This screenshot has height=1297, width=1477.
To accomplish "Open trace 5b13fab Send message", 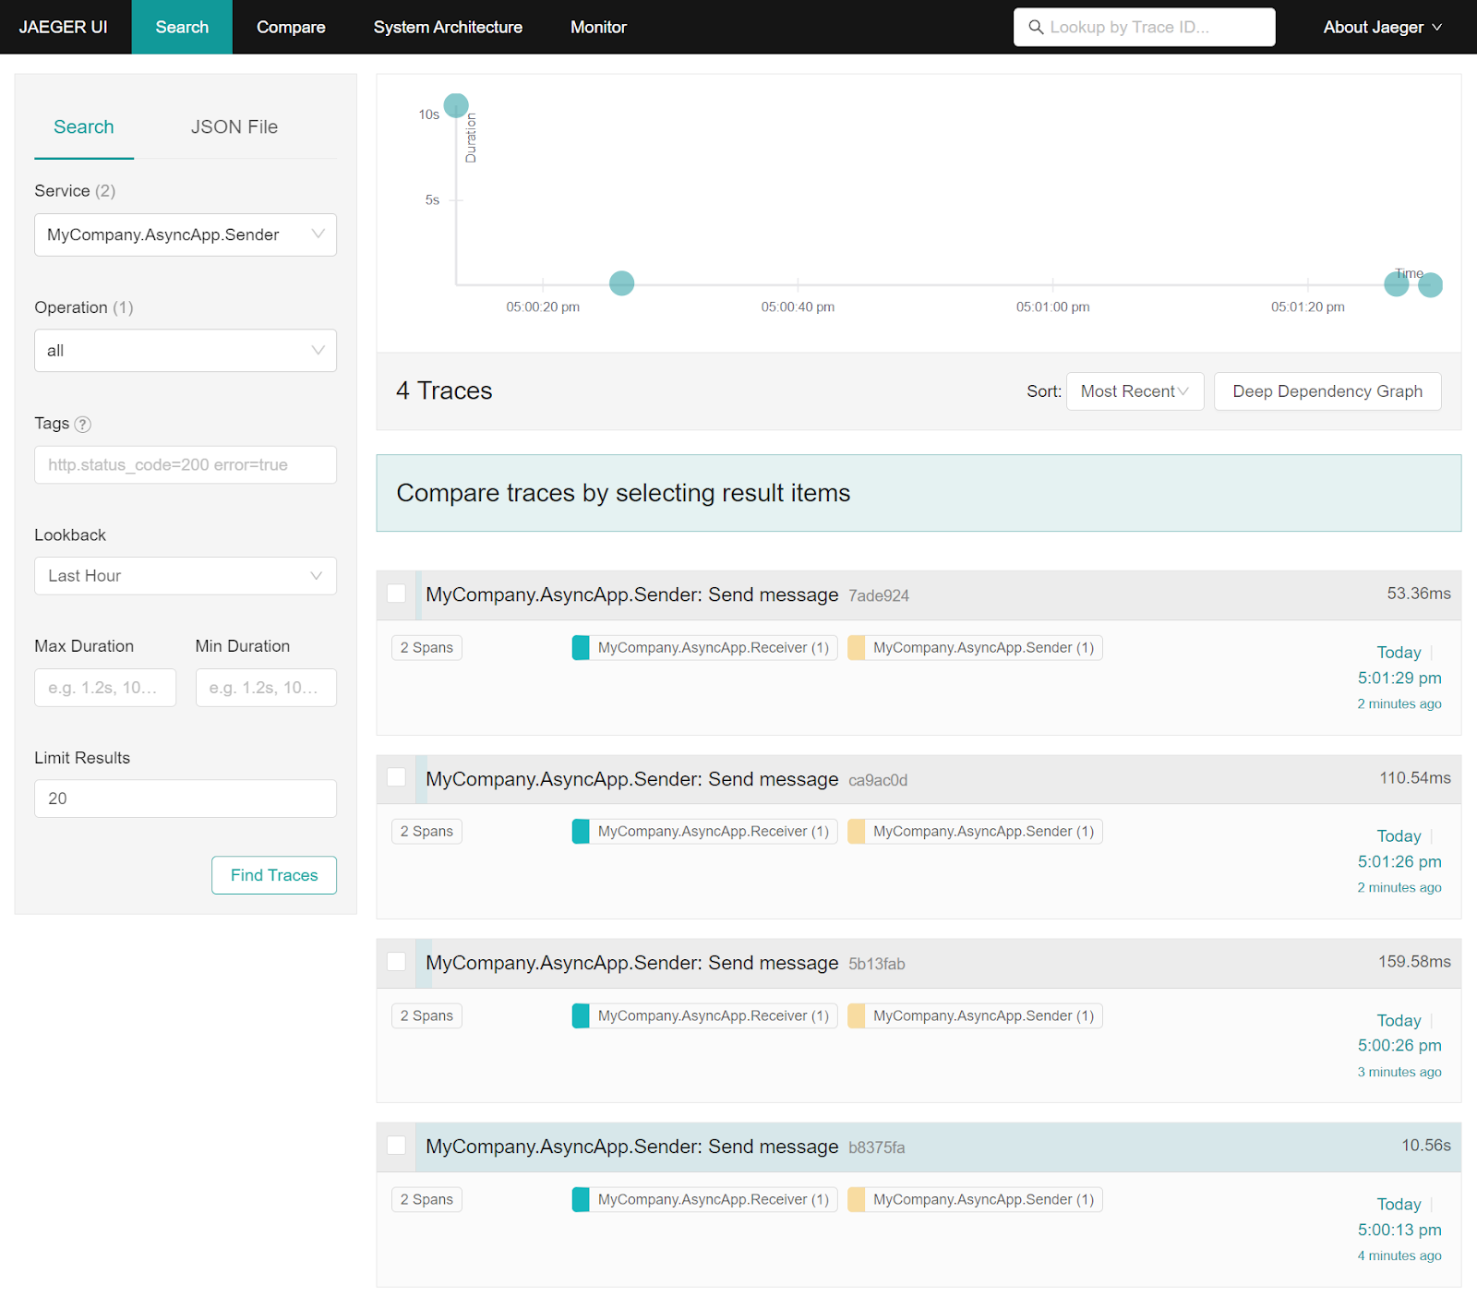I will pos(632,963).
